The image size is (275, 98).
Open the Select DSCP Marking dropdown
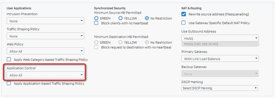(220, 88)
